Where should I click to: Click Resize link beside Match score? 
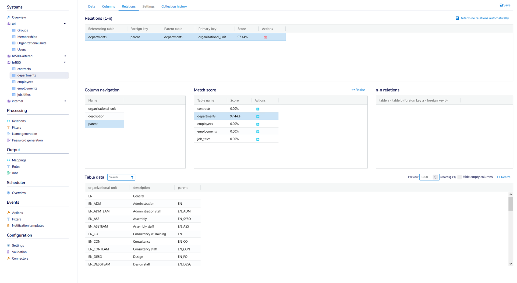tap(358, 90)
